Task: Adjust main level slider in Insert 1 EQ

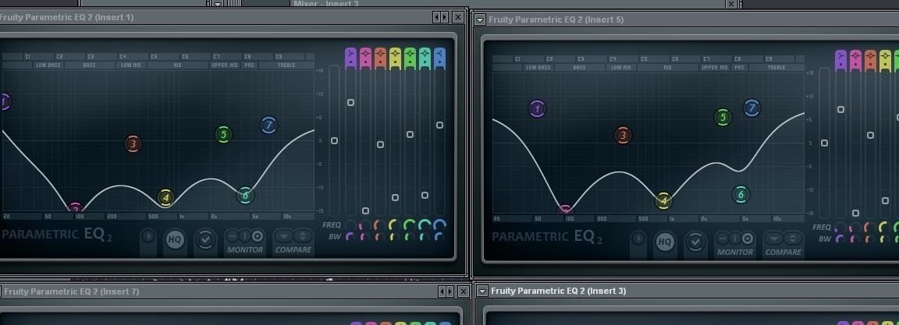Action: coord(334,141)
